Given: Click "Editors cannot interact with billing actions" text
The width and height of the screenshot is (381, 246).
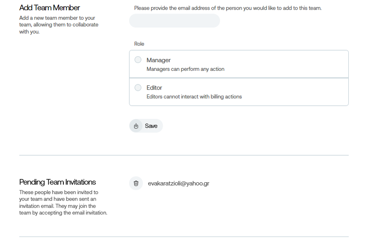Looking at the screenshot, I should coord(194,96).
